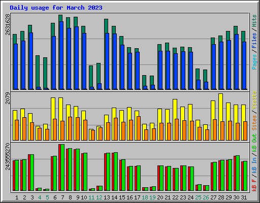This screenshot has width=260, height=203.
Task: Click the bright green kB Out bar for day 7
Action: point(62,167)
